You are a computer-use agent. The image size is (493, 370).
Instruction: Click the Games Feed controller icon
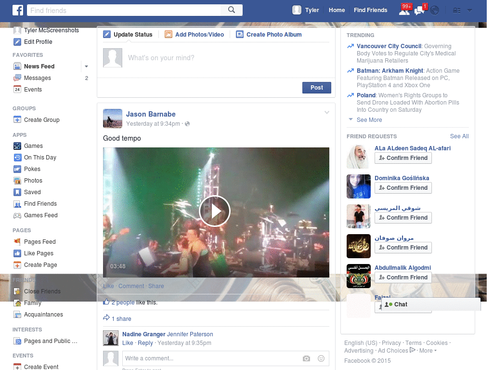tap(17, 215)
